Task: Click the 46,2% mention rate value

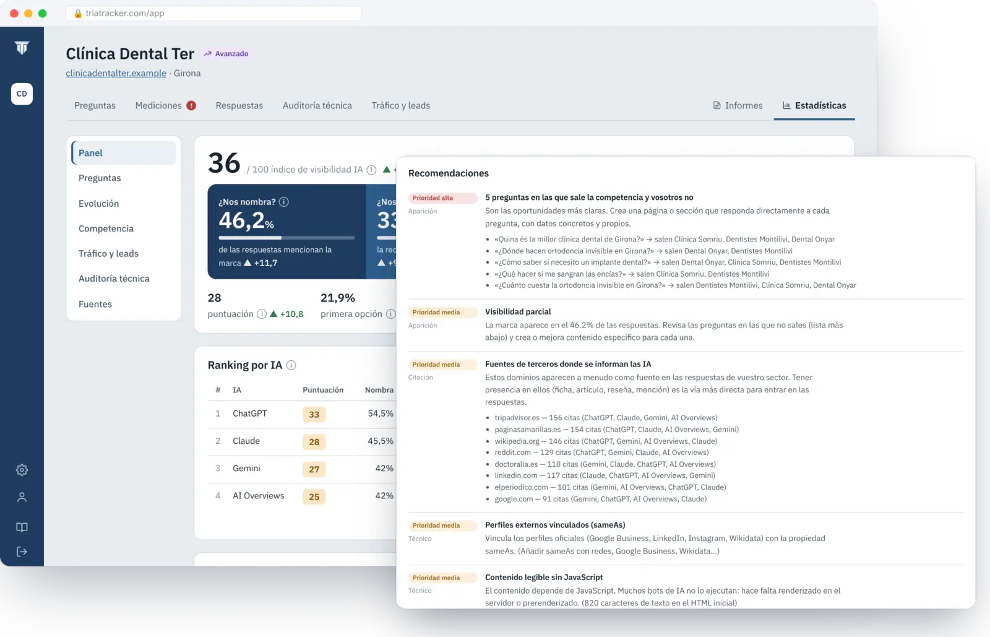Action: 246,220
